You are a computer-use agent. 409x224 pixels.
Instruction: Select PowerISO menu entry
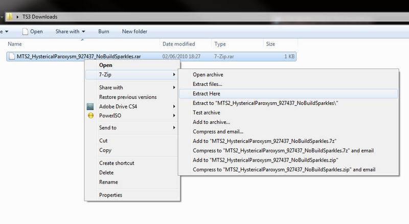pyautogui.click(x=110, y=116)
